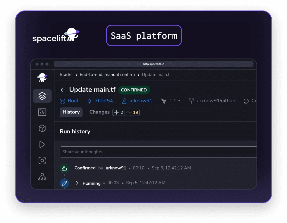Click the commit icon next to 7f0ef54
This screenshot has height=223, width=287.
tap(89, 101)
